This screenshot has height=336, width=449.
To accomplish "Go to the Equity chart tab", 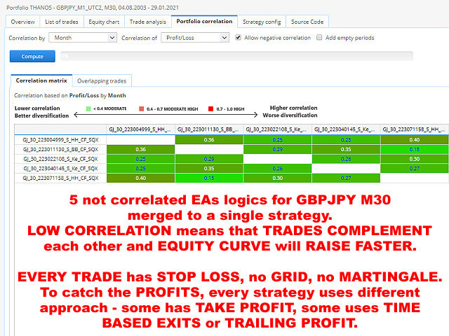I will tap(105, 21).
